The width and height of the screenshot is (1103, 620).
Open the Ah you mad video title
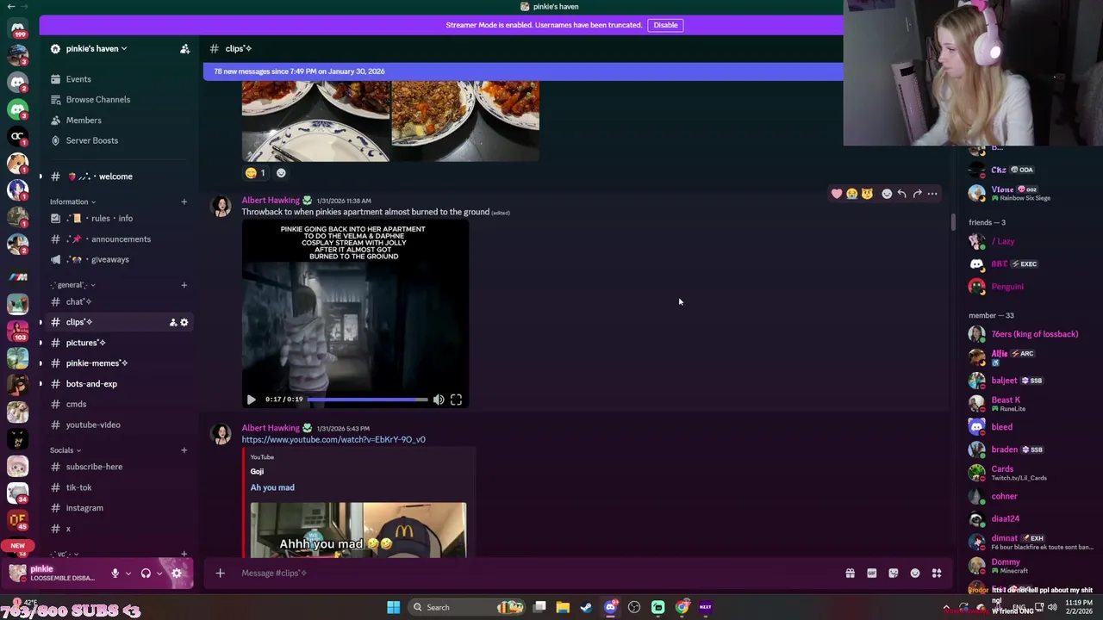click(x=272, y=487)
